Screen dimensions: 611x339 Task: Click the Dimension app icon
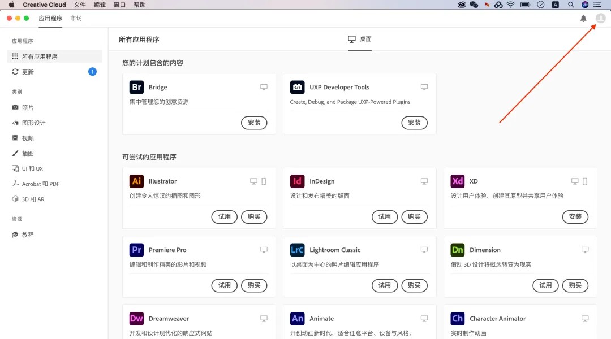[458, 250]
